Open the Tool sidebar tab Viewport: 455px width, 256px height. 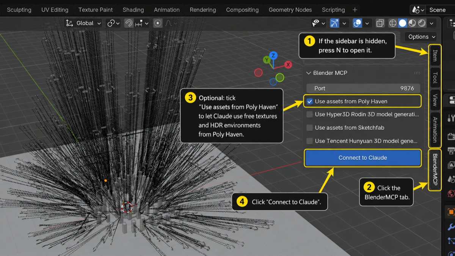pos(435,77)
